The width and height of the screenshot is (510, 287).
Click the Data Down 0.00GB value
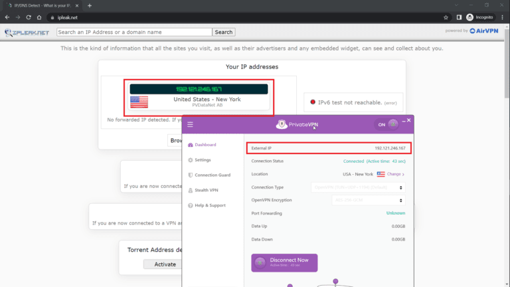398,239
